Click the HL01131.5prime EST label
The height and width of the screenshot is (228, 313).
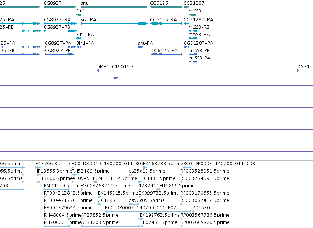[x=157, y=178]
